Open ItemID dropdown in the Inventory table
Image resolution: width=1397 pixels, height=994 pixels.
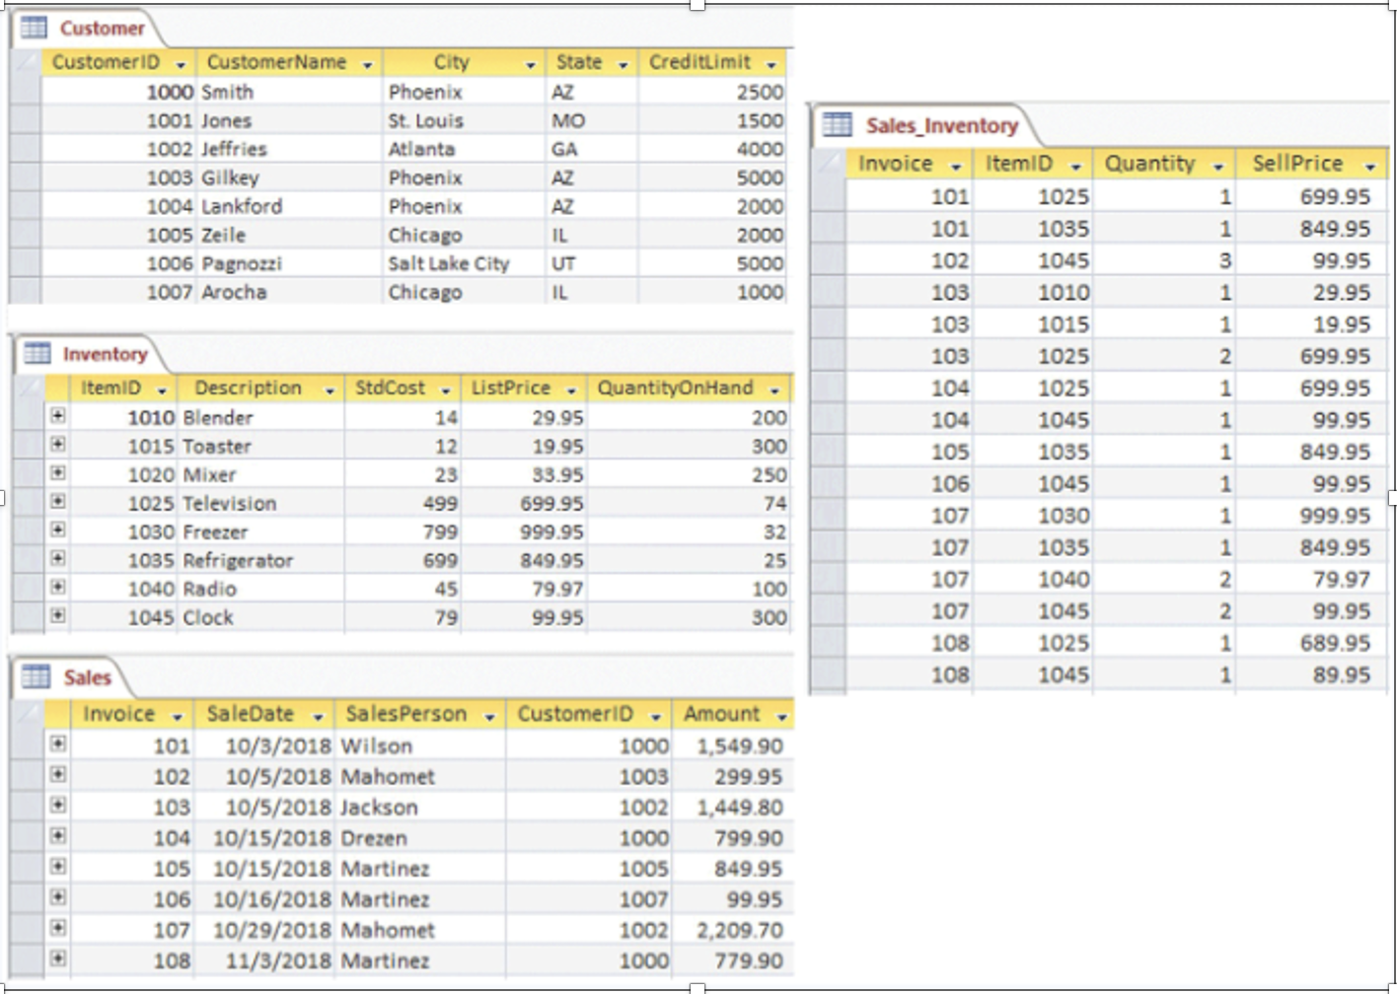click(x=161, y=390)
